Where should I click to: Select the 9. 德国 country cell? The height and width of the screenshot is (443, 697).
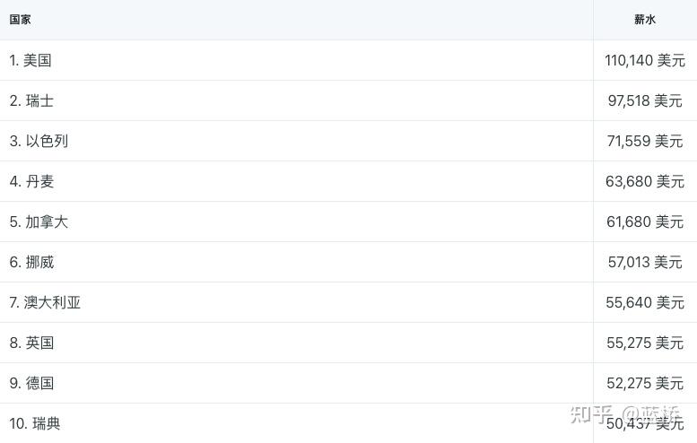tap(31, 383)
